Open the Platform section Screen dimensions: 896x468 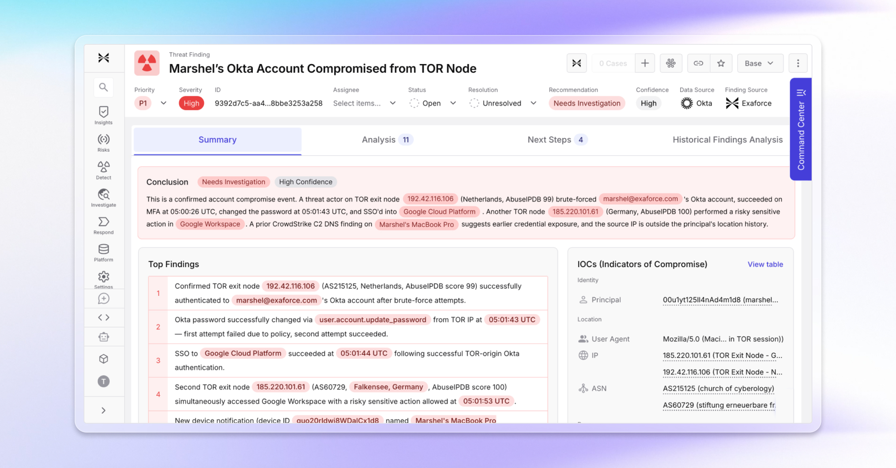coord(103,253)
